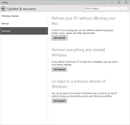The width and height of the screenshot is (130, 125).
Task: Select the Recovery sidebar item
Action: tap(24, 31)
